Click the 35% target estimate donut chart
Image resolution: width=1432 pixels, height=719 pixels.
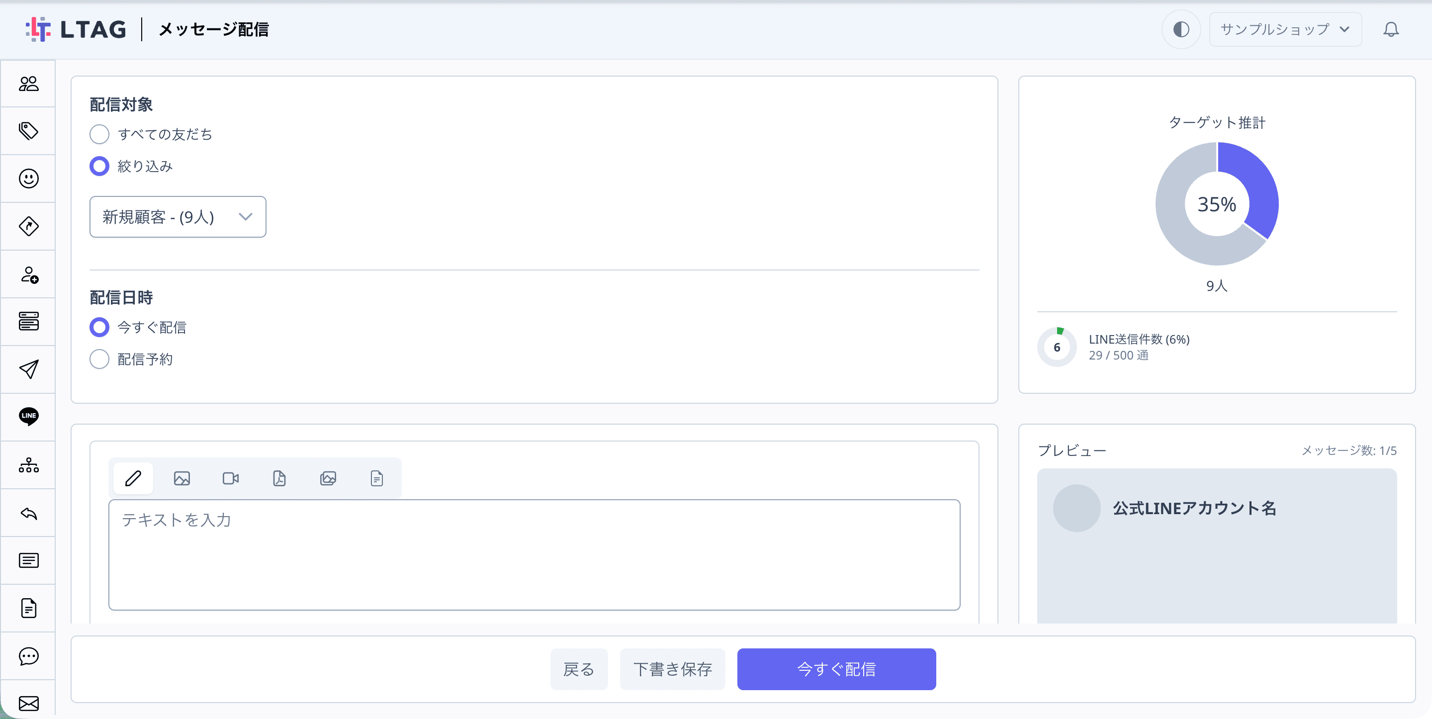(x=1217, y=203)
